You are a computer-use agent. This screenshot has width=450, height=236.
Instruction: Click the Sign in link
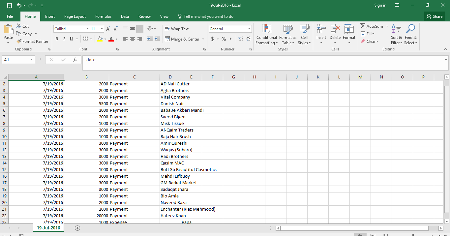[x=380, y=5]
